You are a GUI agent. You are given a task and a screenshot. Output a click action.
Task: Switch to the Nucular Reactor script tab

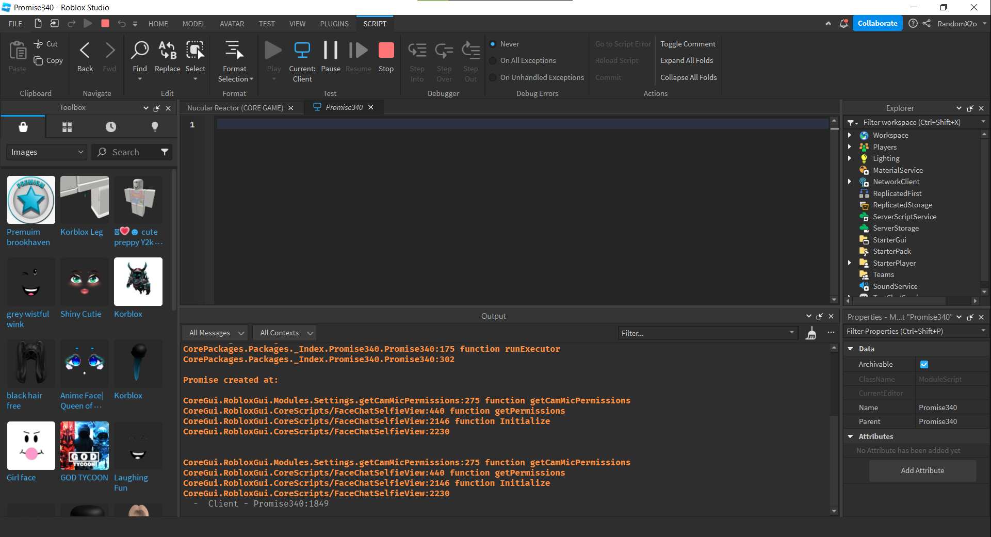[235, 107]
